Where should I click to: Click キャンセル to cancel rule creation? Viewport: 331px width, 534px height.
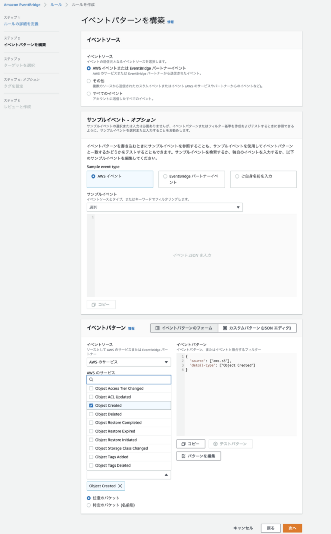(x=243, y=528)
